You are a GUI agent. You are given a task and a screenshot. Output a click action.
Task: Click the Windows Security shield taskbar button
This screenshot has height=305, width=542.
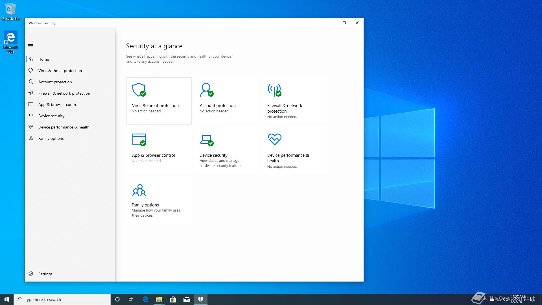[201, 299]
